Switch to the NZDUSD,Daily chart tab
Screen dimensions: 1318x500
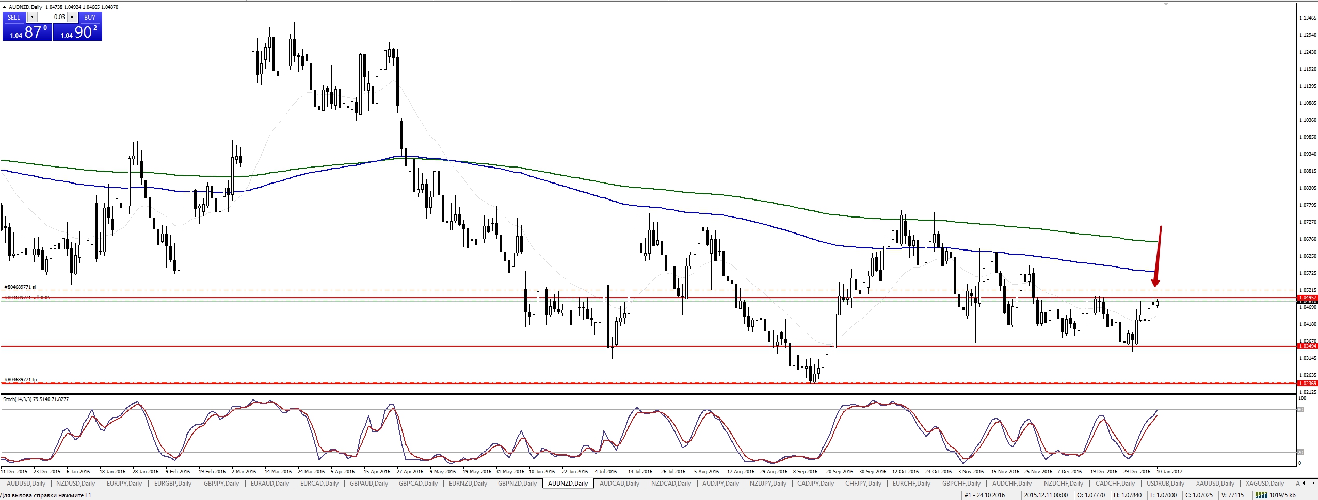pyautogui.click(x=75, y=484)
